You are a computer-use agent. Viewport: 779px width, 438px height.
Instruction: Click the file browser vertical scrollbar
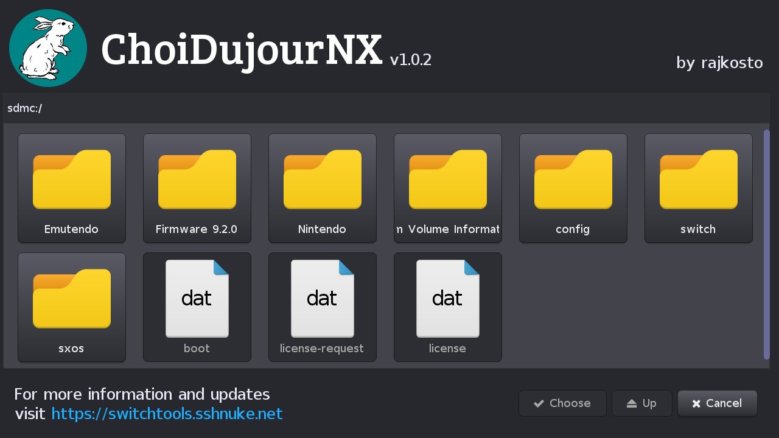(x=767, y=245)
